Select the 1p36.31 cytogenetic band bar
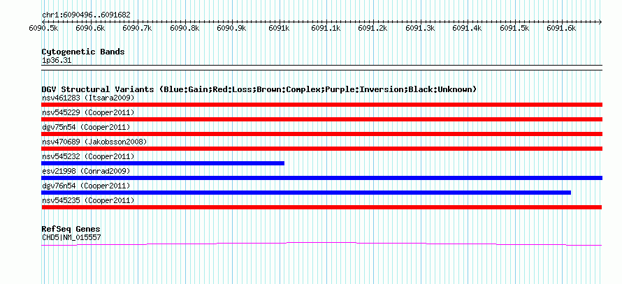The image size is (622, 284). click(321, 68)
